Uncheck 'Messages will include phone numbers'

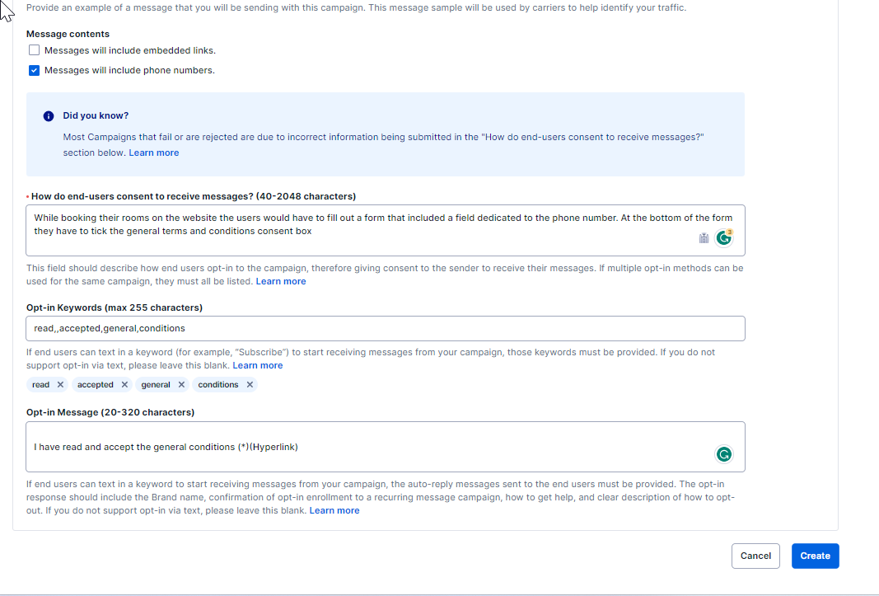(34, 70)
